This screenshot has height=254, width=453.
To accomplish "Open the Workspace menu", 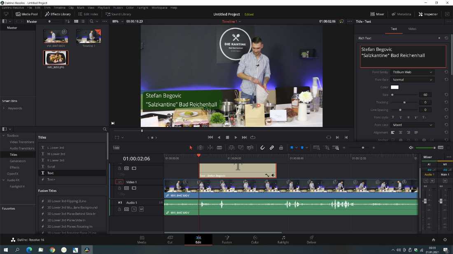I will point(159,8).
